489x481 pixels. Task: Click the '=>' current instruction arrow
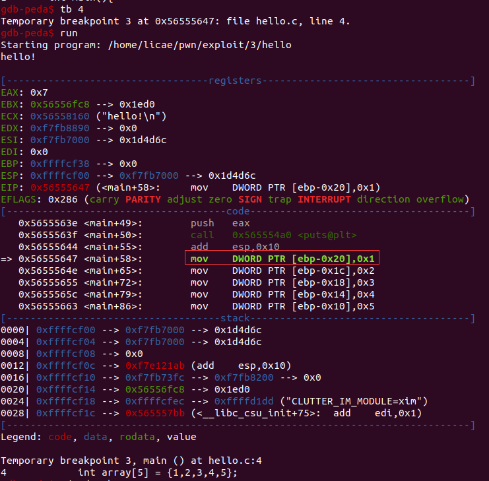click(x=7, y=259)
